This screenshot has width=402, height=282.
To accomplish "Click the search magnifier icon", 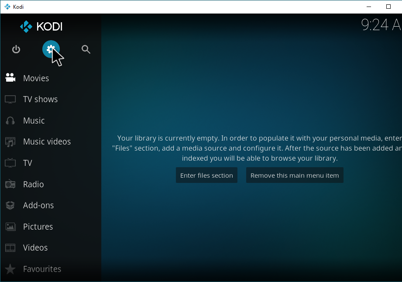I will pos(86,49).
